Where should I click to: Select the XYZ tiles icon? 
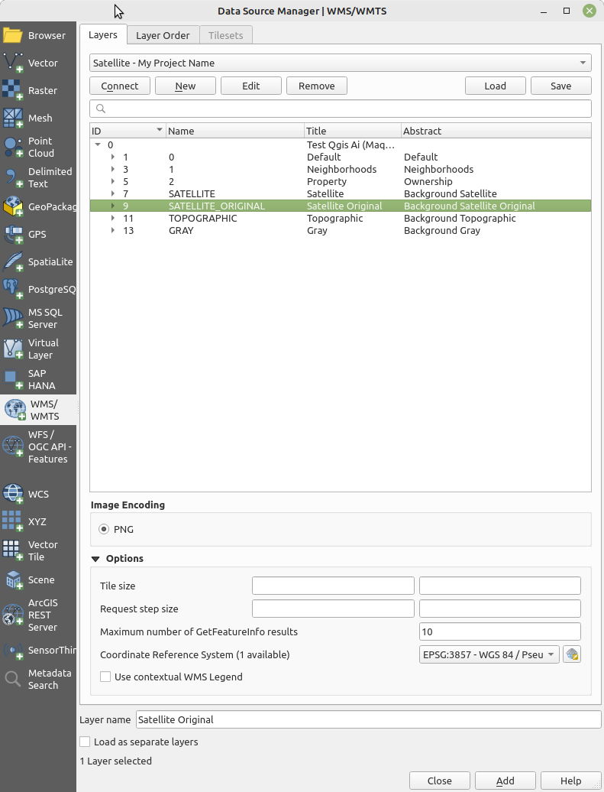(13, 521)
